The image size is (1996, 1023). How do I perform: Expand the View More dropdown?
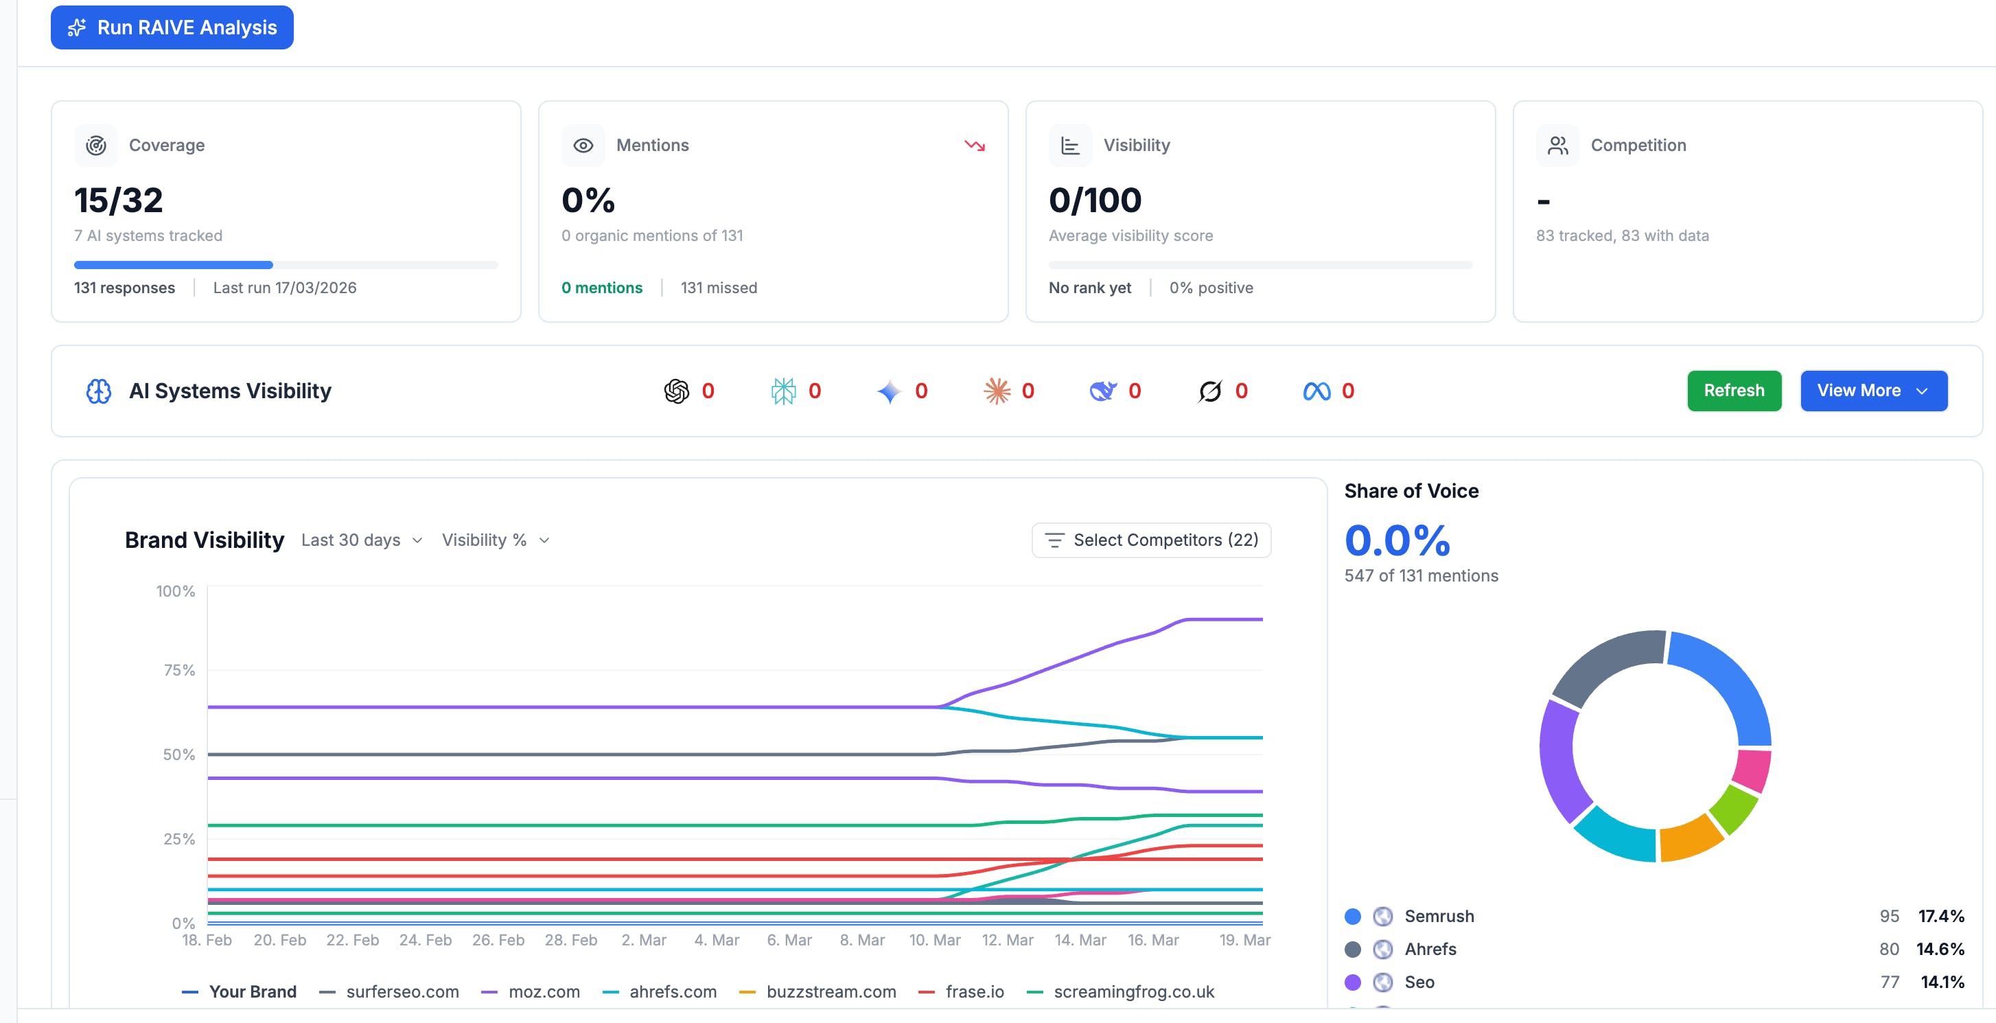click(1873, 391)
